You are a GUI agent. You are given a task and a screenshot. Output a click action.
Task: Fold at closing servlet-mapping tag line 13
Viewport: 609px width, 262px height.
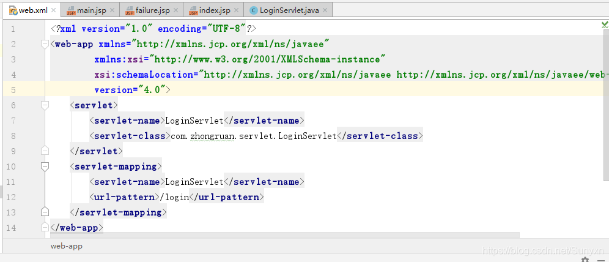click(x=45, y=212)
